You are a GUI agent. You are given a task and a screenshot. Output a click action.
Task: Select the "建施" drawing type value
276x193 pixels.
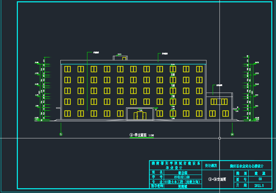pyautogui.click(x=260, y=173)
